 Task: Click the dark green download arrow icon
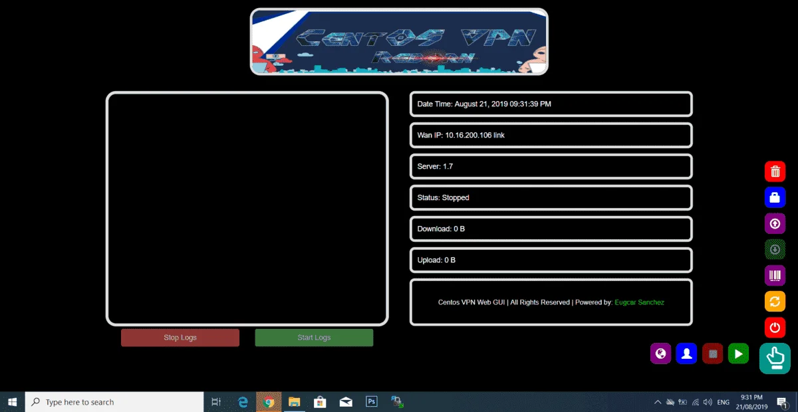pyautogui.click(x=775, y=250)
